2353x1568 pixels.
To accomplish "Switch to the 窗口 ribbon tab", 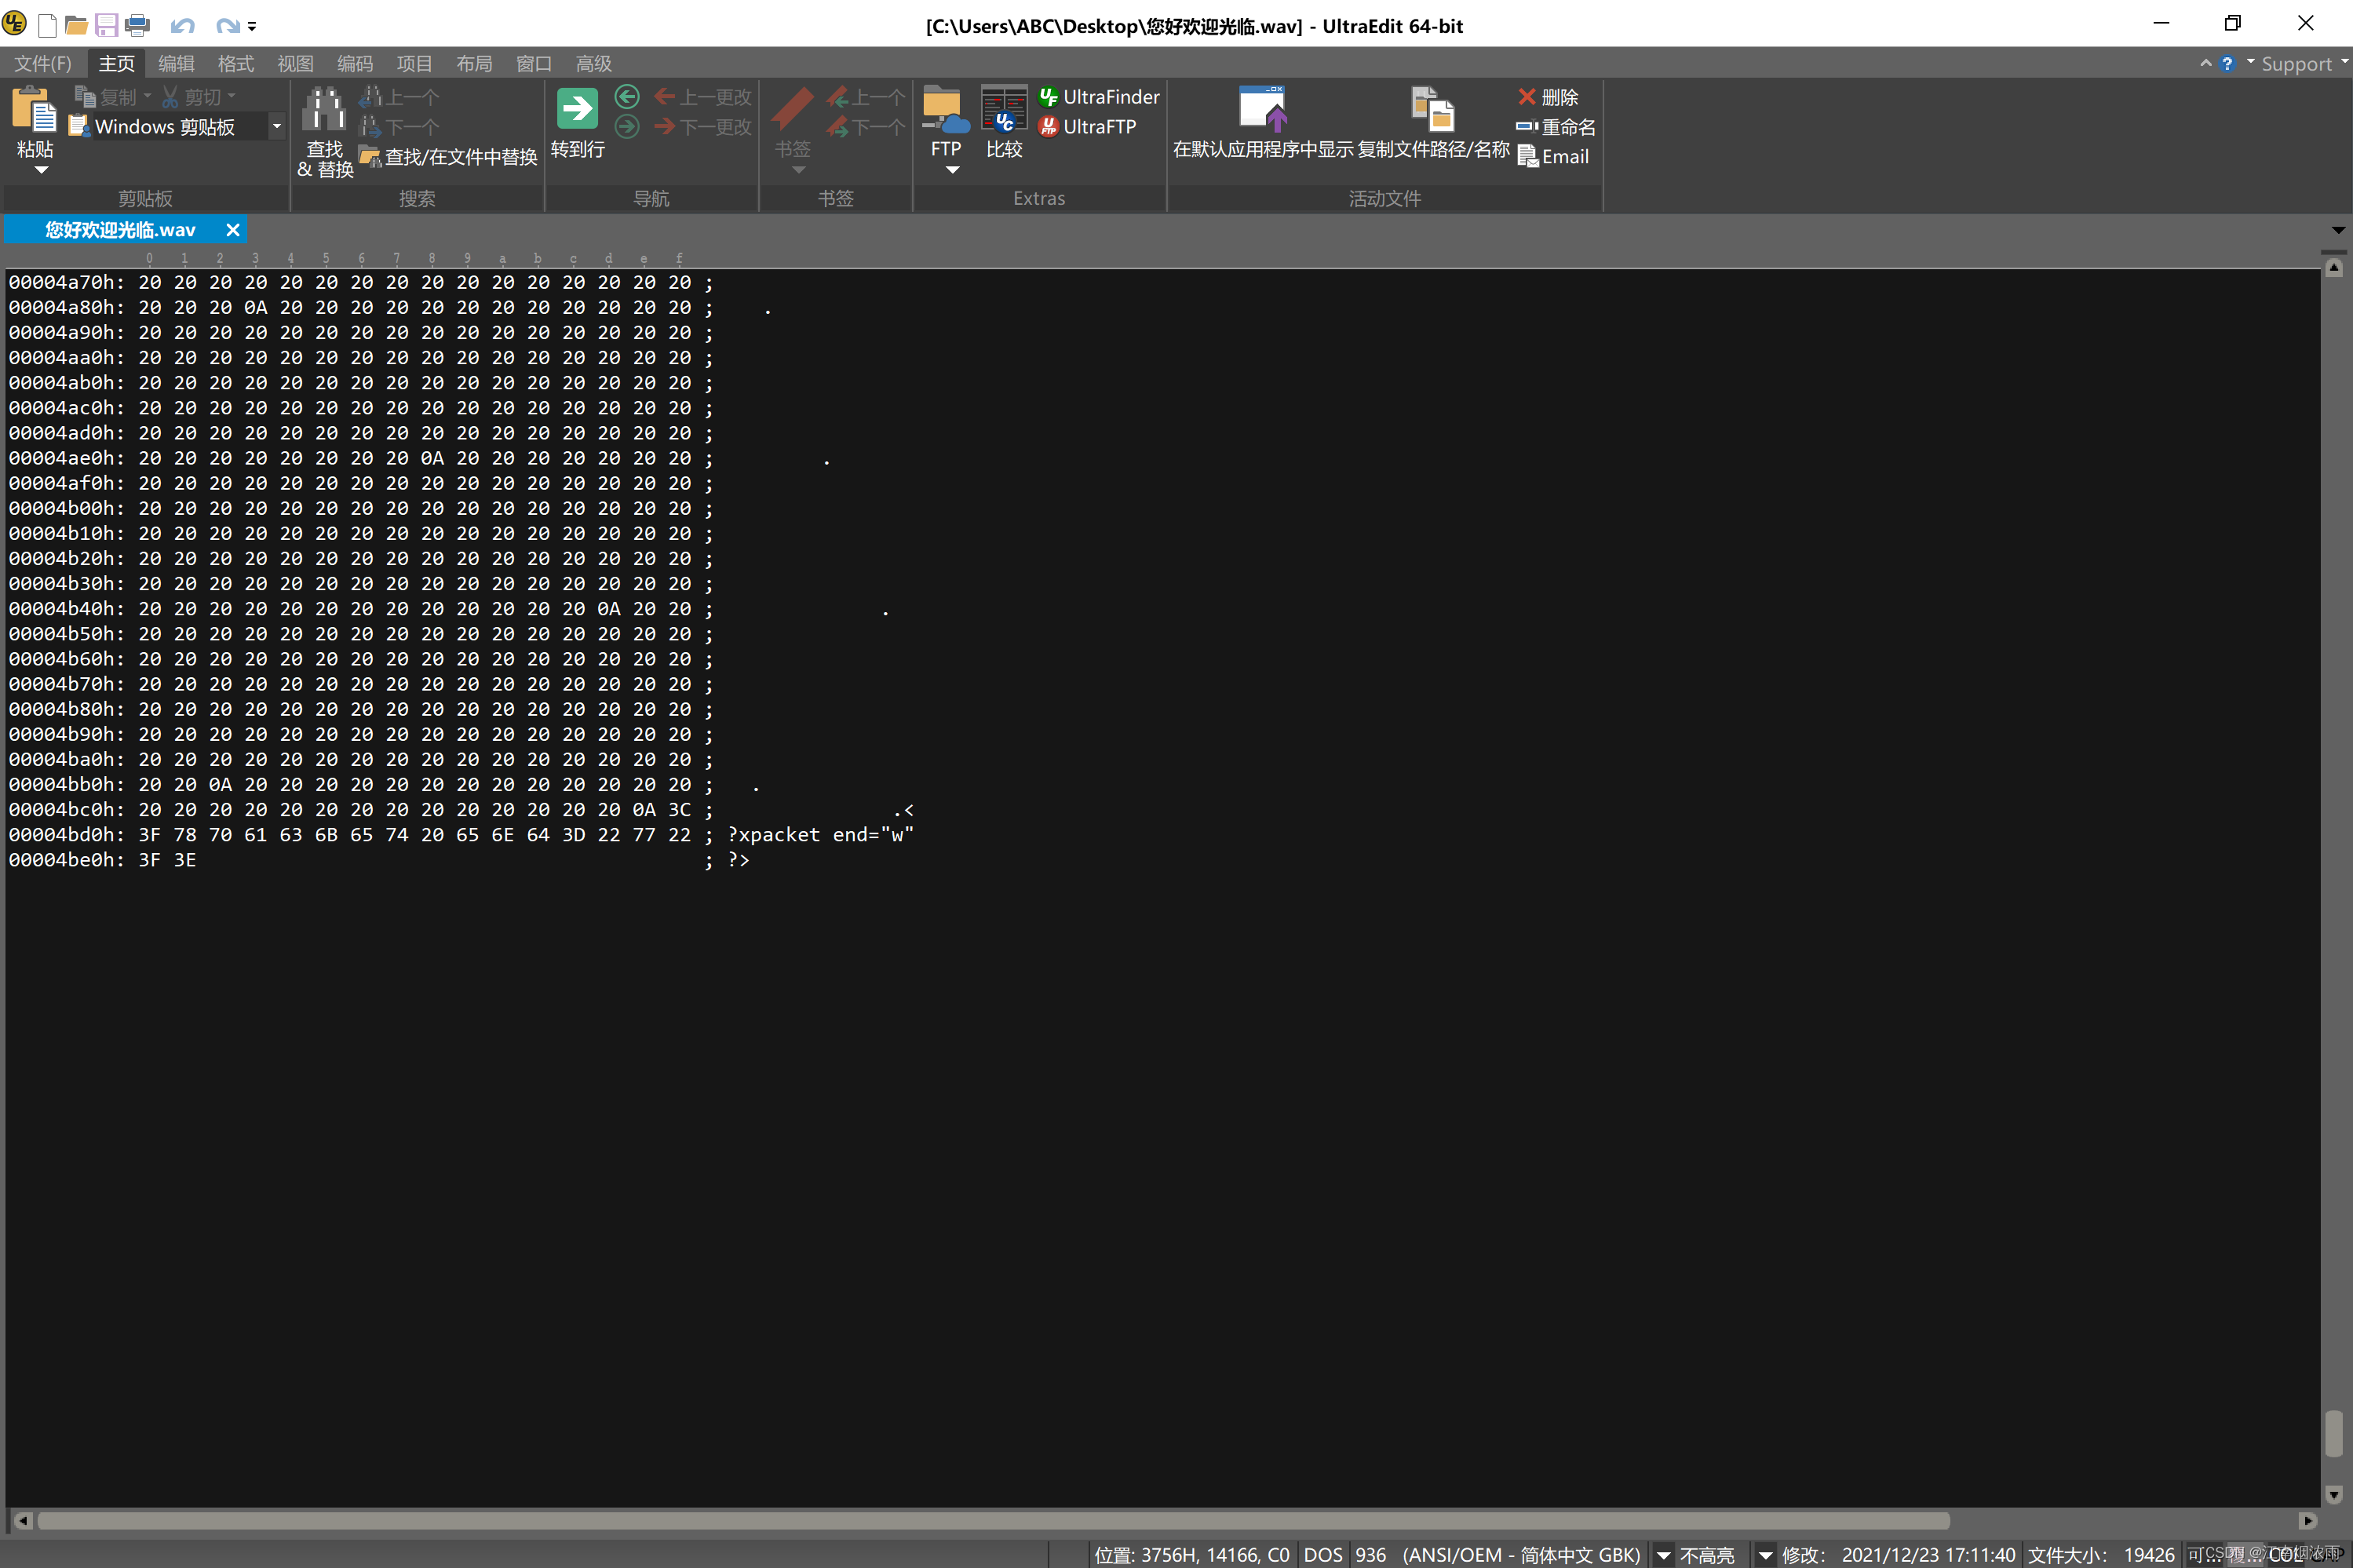I will [534, 63].
